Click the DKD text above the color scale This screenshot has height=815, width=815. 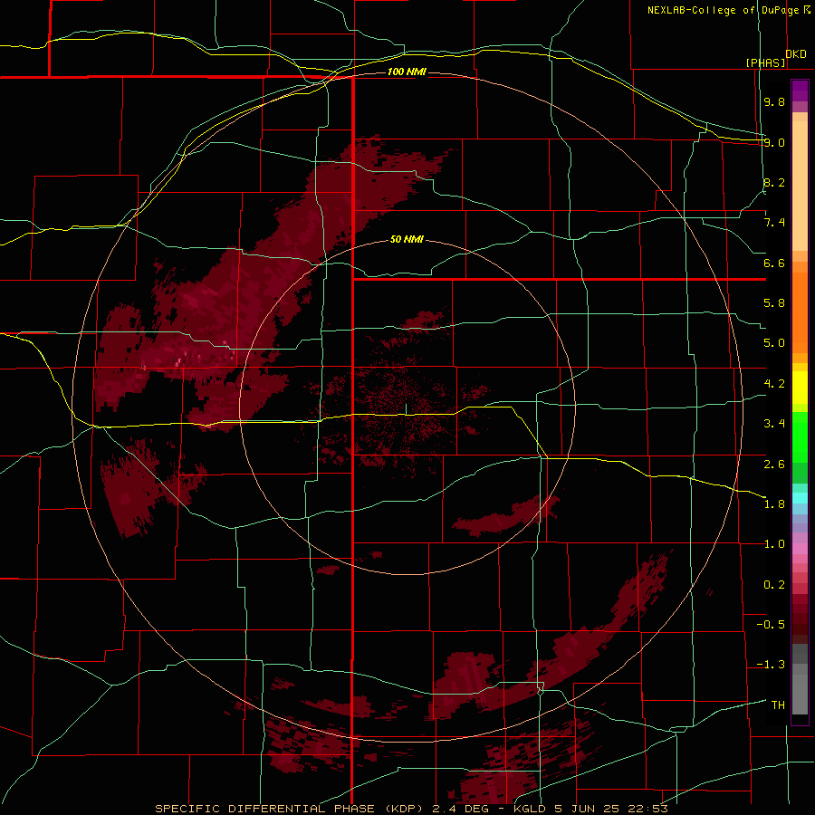[796, 54]
